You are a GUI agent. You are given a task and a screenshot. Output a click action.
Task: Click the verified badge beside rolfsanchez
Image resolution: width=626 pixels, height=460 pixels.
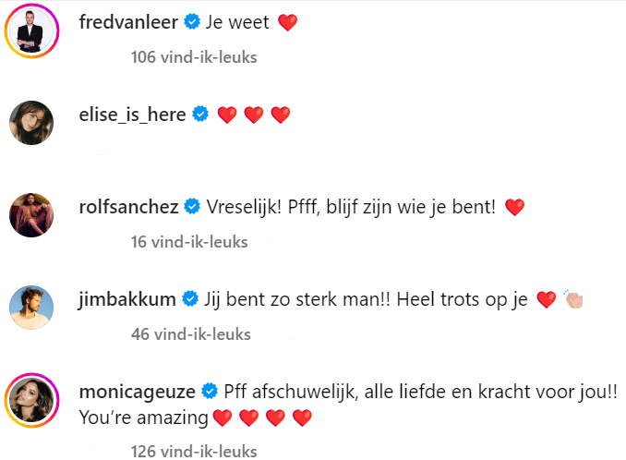(x=193, y=207)
